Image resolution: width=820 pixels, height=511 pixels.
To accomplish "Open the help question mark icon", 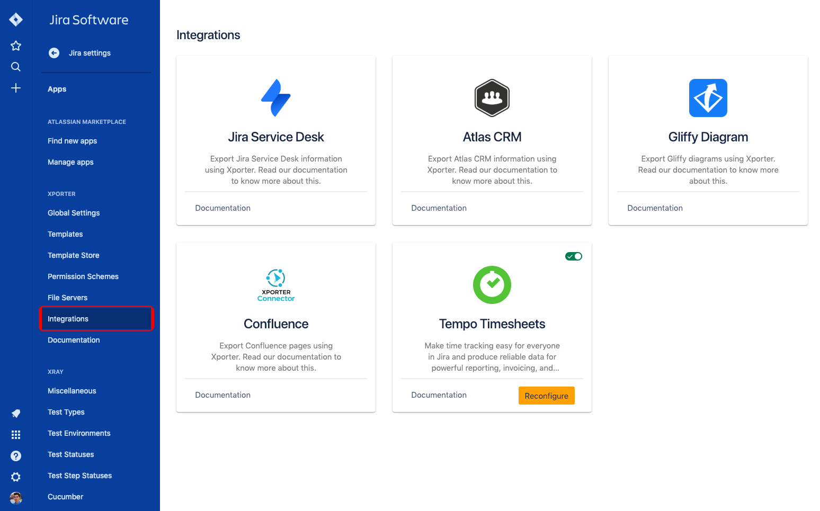I will 16,456.
